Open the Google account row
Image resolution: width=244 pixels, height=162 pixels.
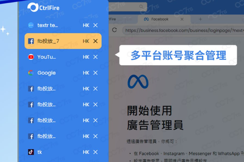tap(63, 73)
